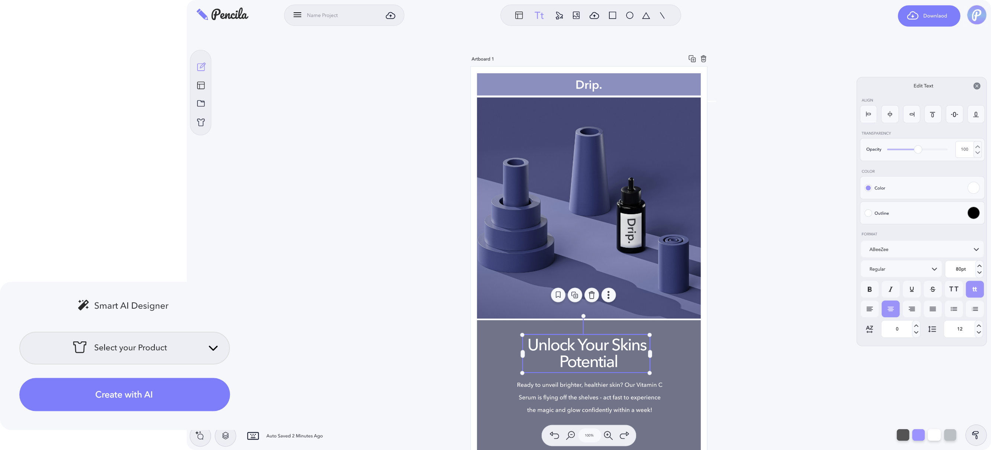The width and height of the screenshot is (991, 450).
Task: Select the Rectangle shape tool
Action: pyautogui.click(x=612, y=15)
